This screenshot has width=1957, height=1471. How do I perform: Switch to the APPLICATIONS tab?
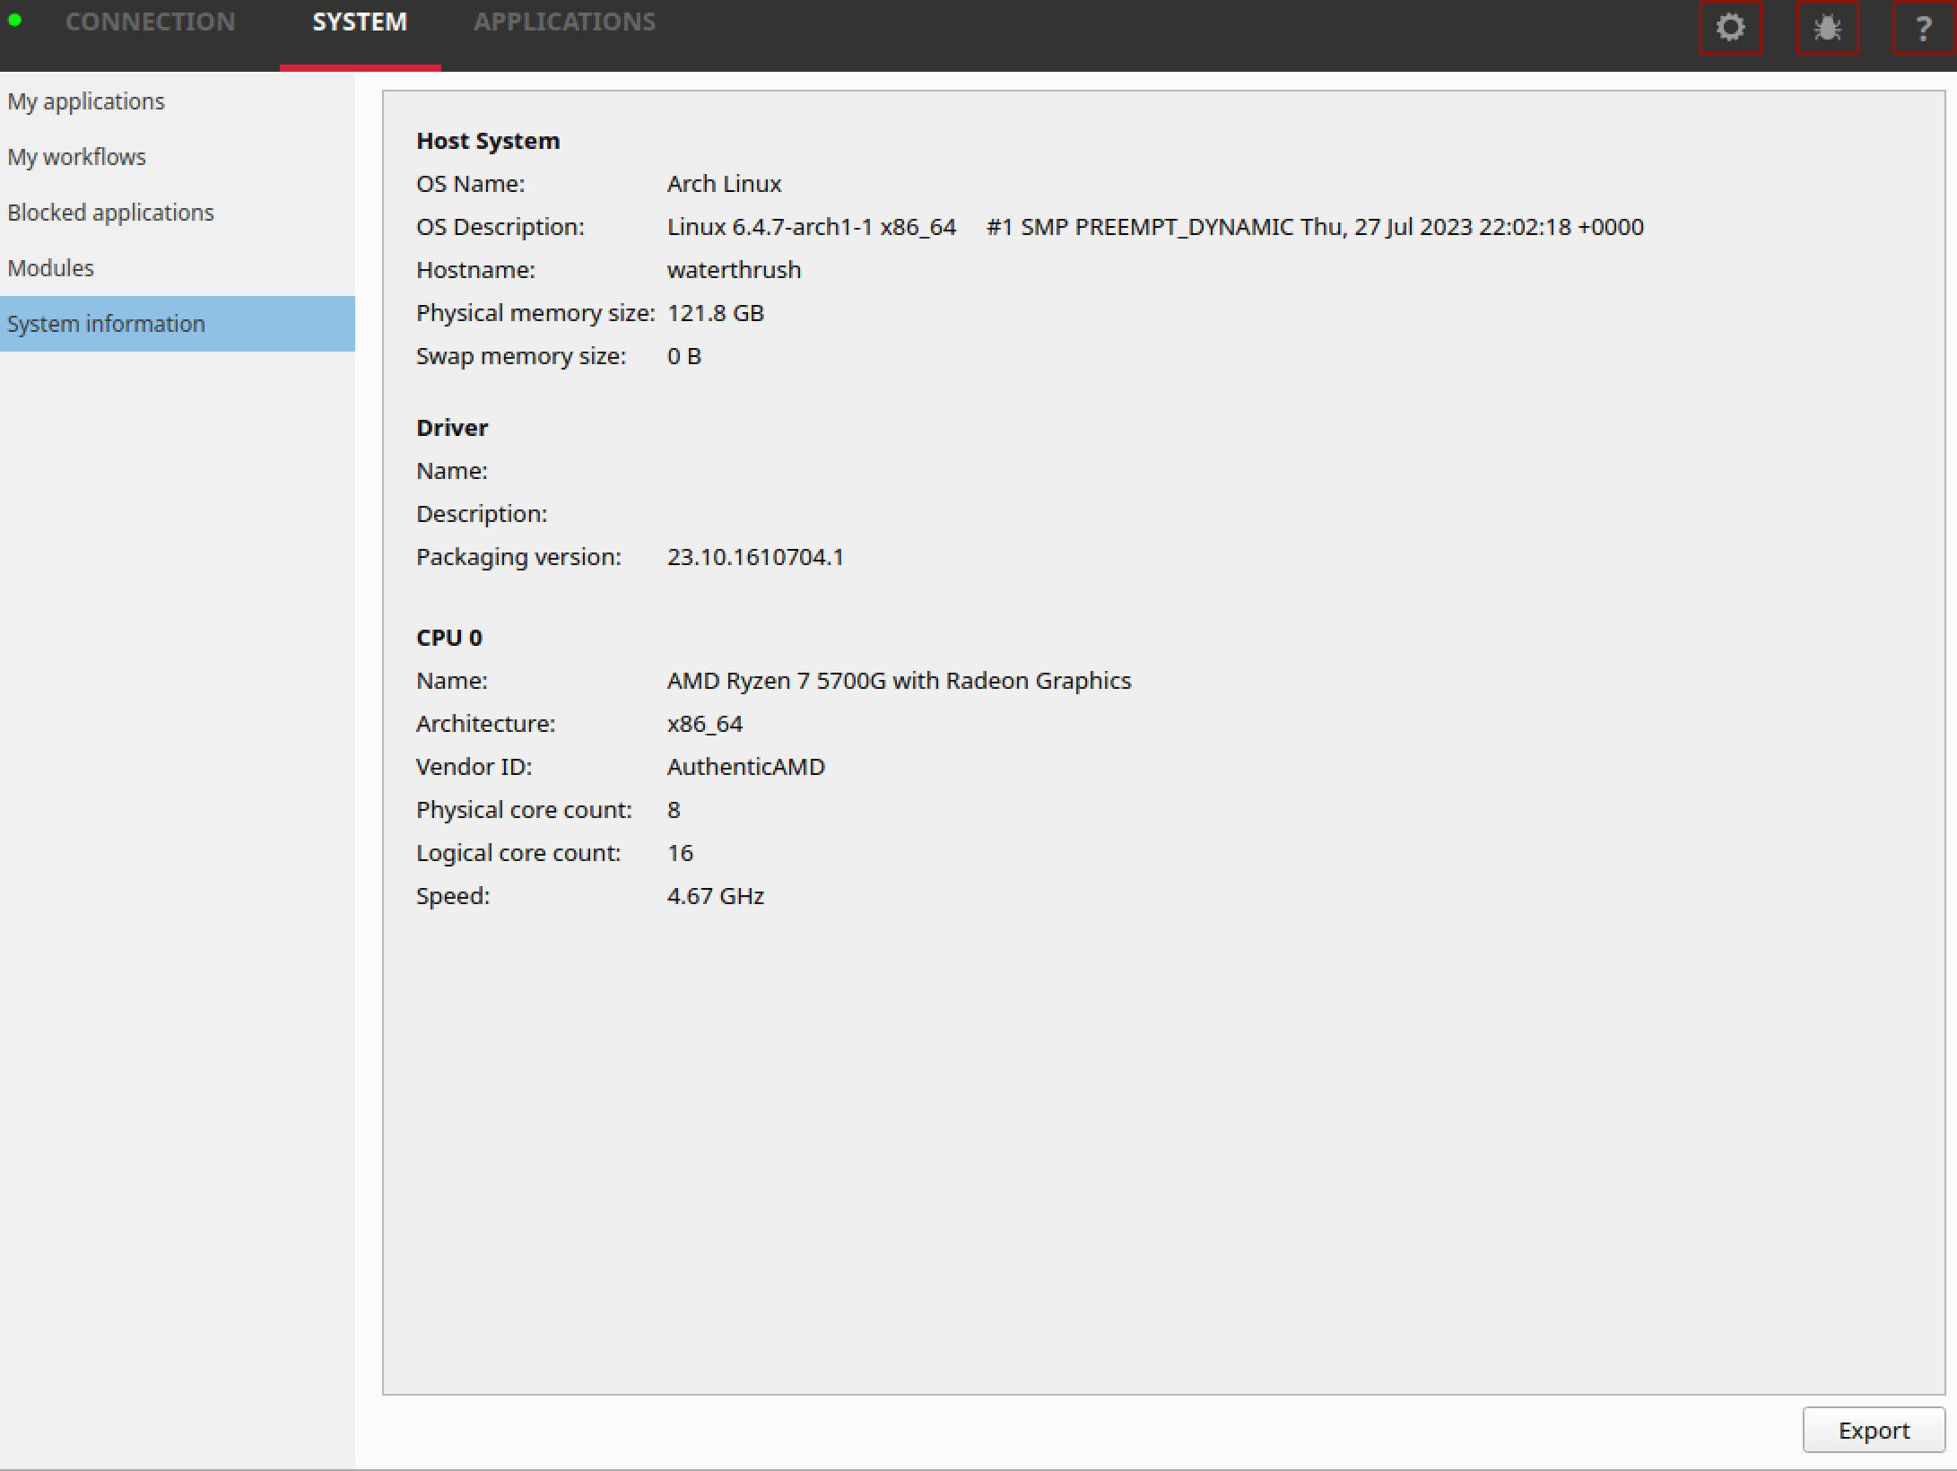[x=565, y=22]
